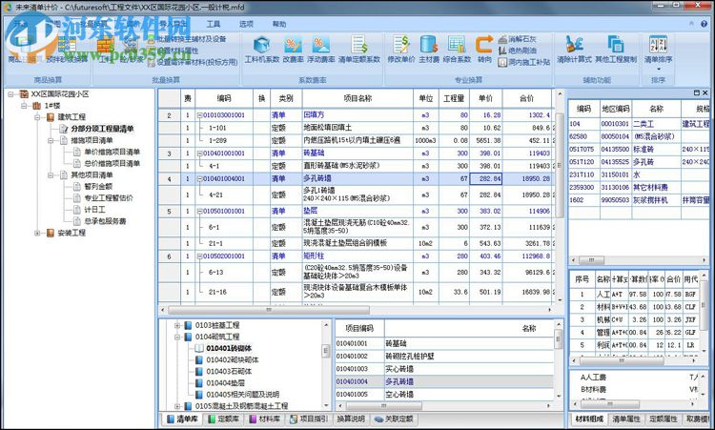The height and width of the screenshot is (430, 715).
Task: Click the 工料机系数 cube icon
Action: 262,45
